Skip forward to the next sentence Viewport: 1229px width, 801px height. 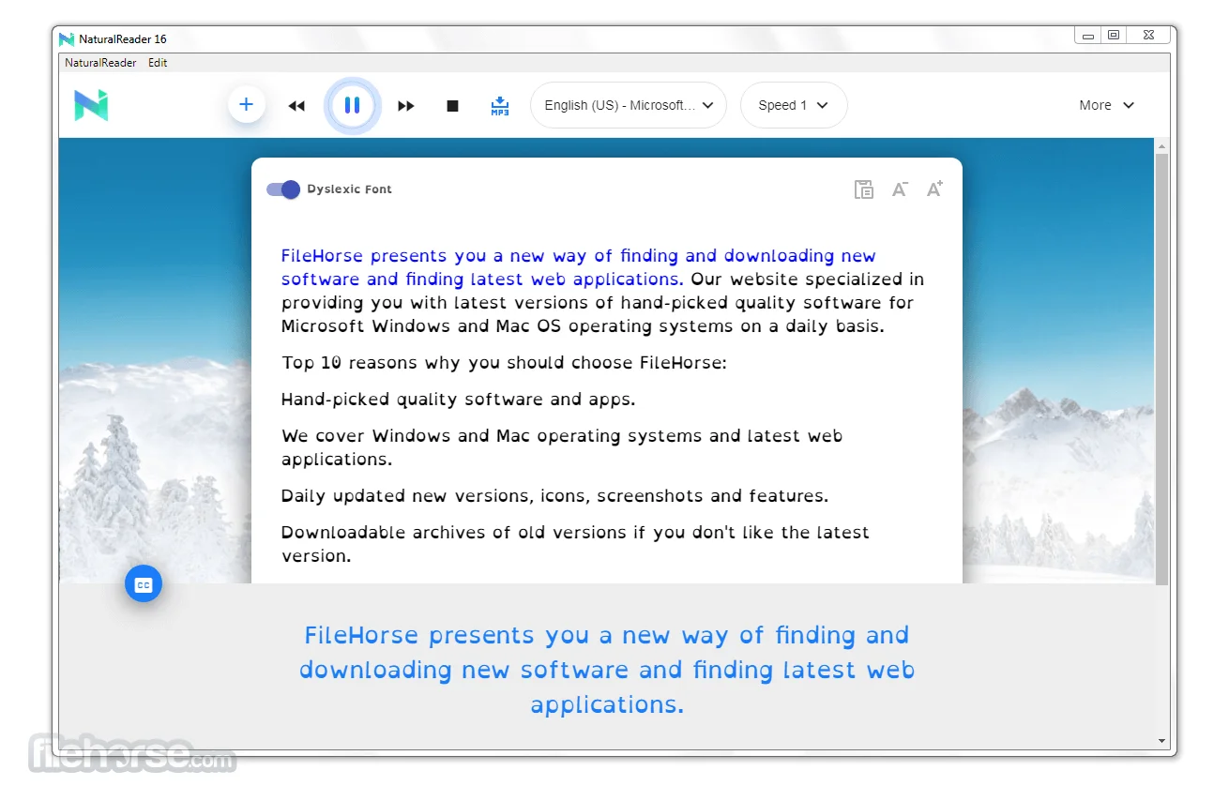[405, 106]
